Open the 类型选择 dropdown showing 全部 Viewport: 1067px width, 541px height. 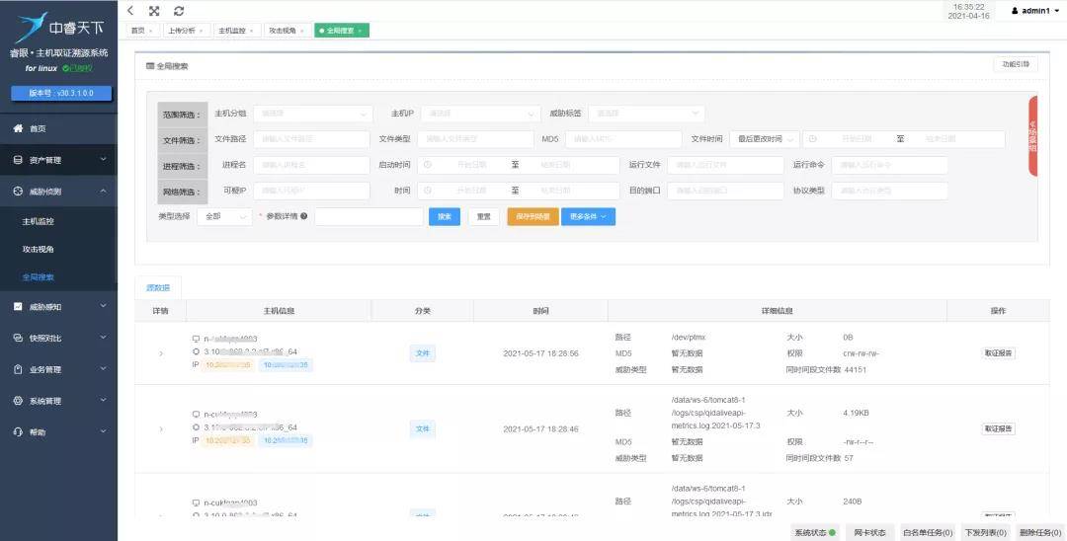point(224,217)
